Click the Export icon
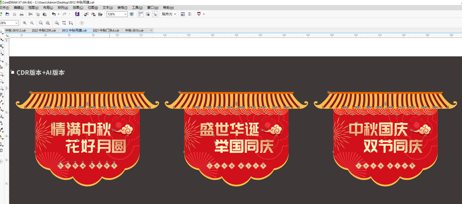 coord(93,14)
